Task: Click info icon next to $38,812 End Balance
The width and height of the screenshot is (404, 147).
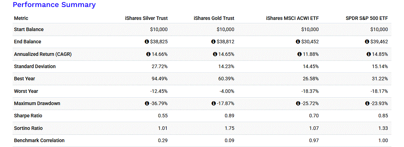Action: pos(213,42)
